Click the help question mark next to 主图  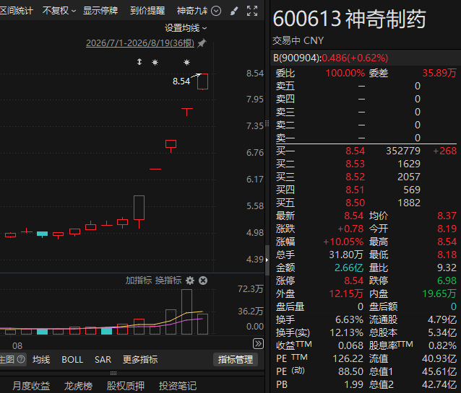(x=21, y=359)
